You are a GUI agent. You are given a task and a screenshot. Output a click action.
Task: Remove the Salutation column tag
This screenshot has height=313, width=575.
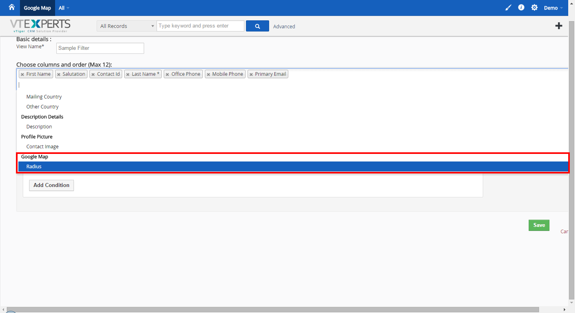point(59,75)
